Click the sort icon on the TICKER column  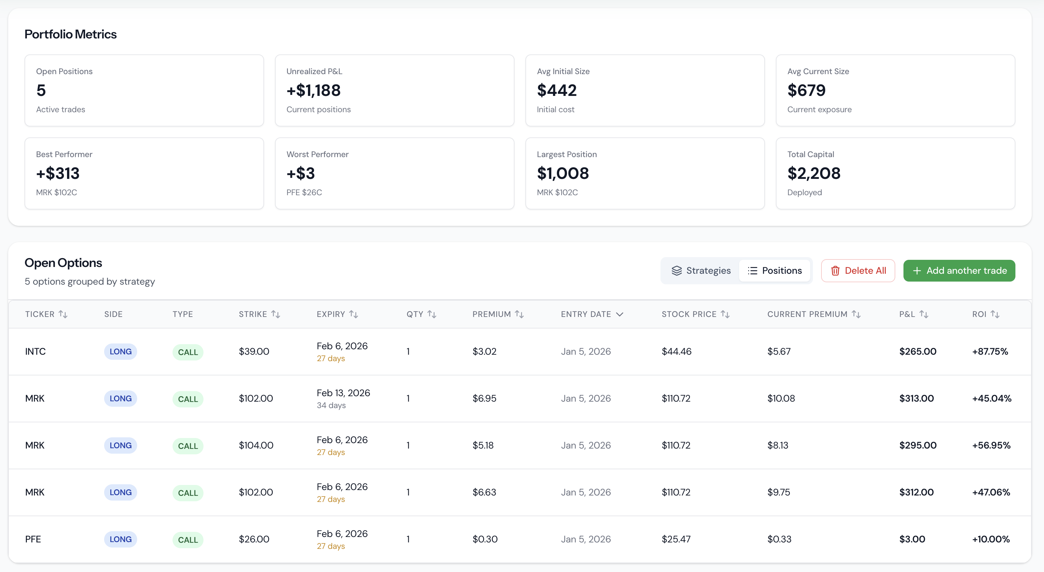[64, 314]
